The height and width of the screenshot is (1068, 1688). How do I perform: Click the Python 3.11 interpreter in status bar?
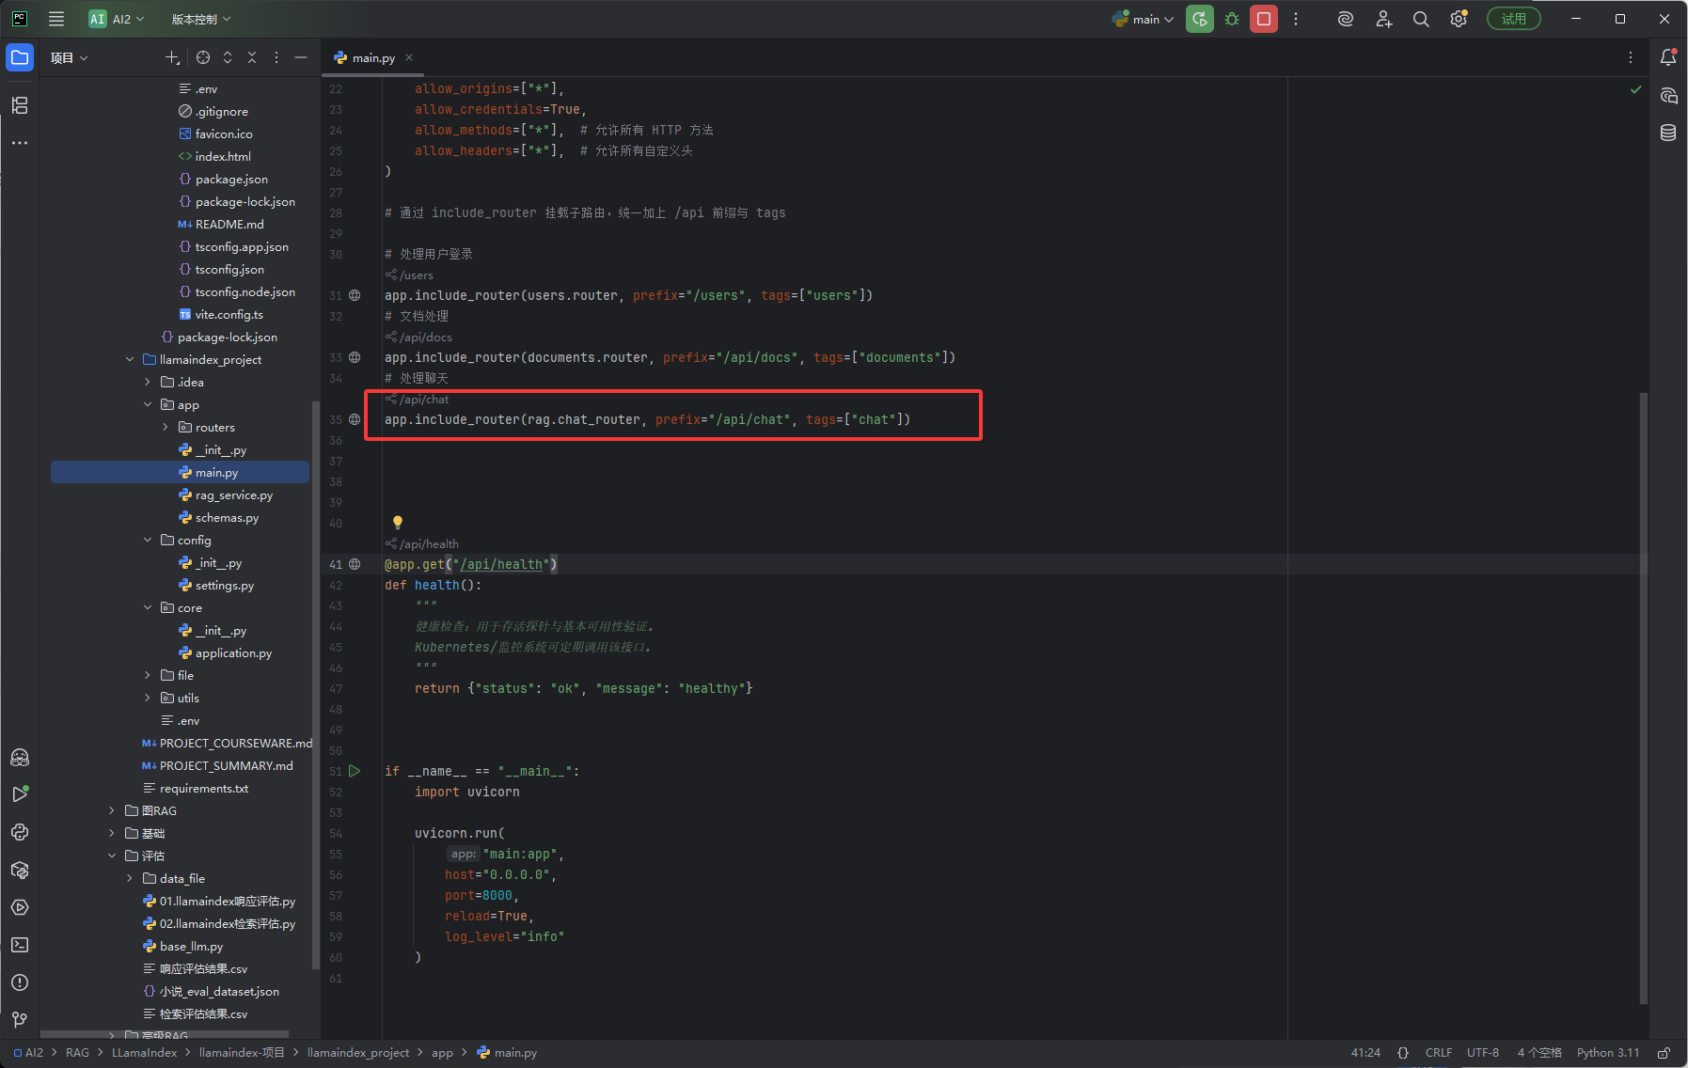[1607, 1053]
